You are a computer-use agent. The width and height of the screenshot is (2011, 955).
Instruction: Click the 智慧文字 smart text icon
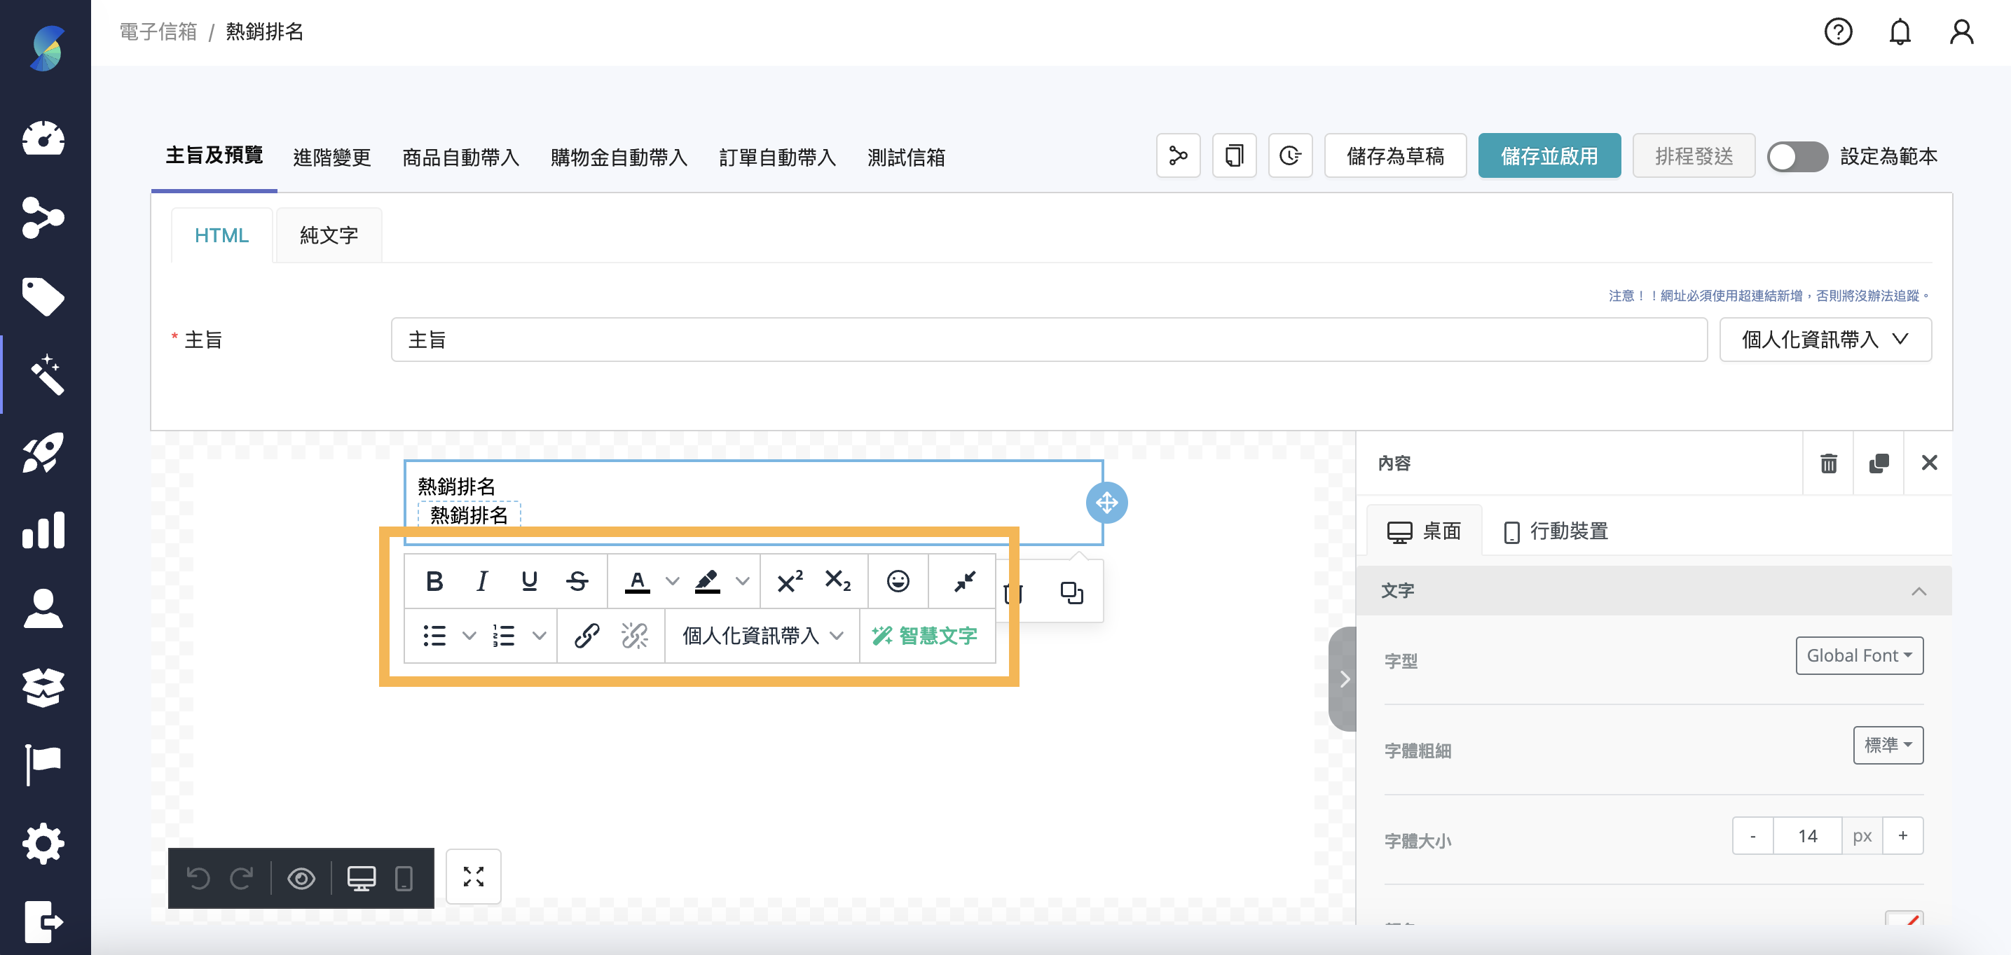tap(928, 636)
